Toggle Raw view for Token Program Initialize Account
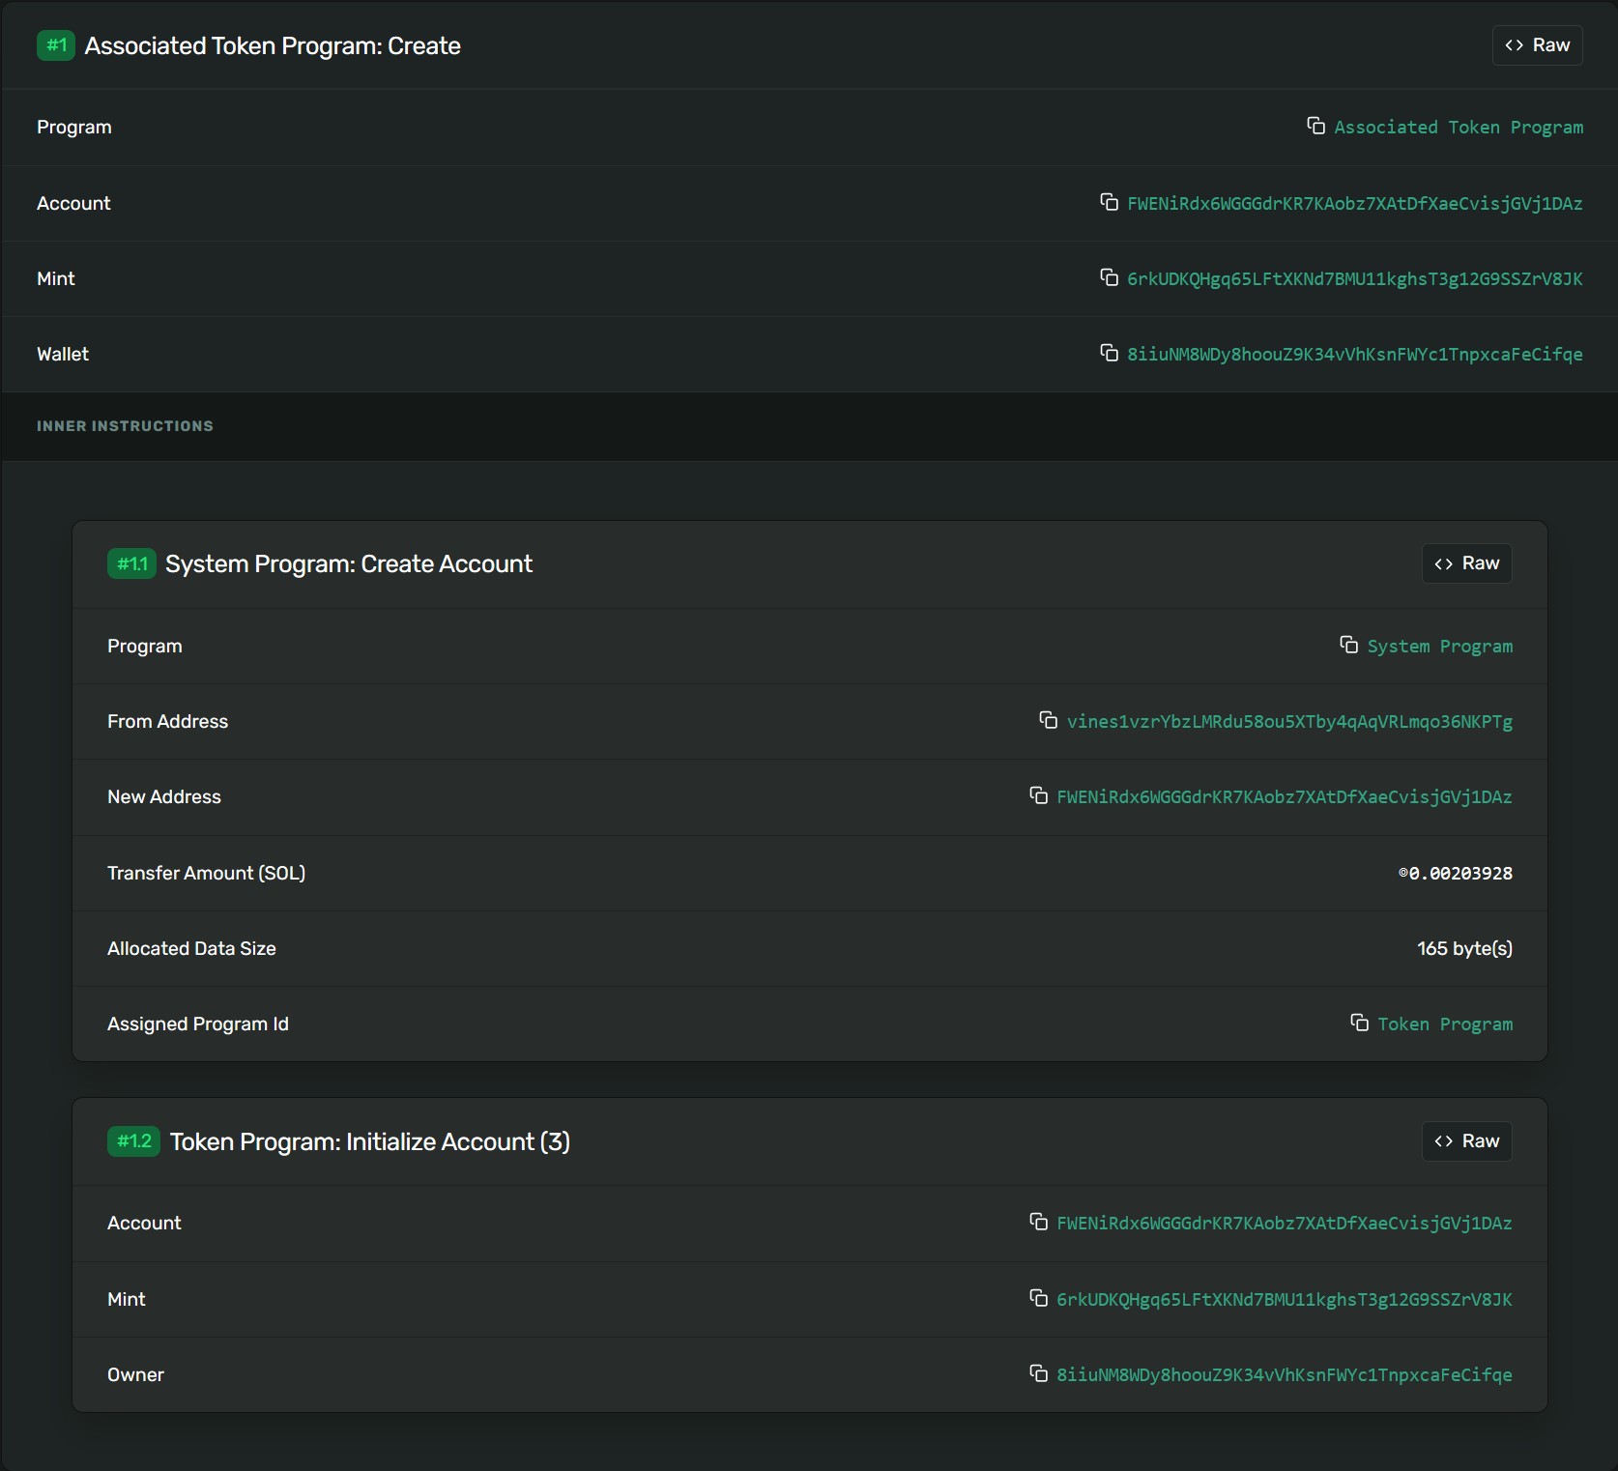The image size is (1618, 1471). [x=1466, y=1141]
